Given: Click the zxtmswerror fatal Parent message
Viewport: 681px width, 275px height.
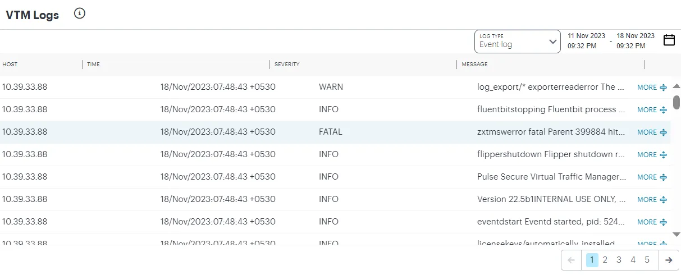Looking at the screenshot, I should [x=551, y=132].
